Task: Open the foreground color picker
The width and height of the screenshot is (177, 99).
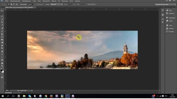Action: (1, 70)
